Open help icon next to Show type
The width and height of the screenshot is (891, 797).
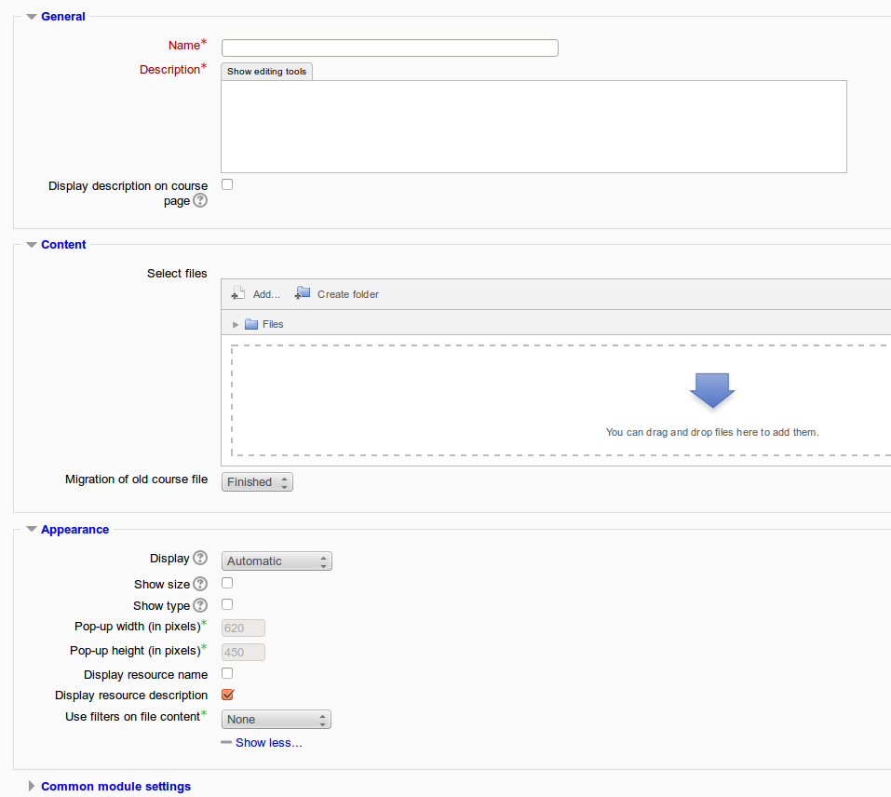coord(200,605)
